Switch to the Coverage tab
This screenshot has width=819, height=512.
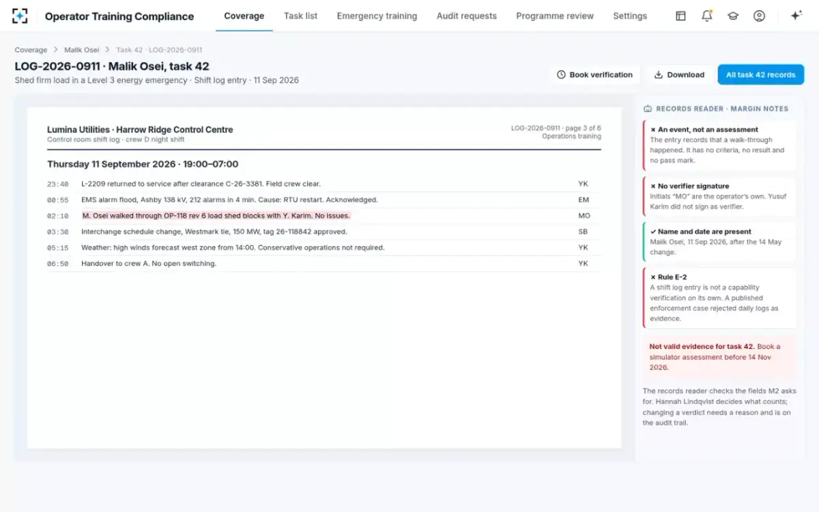tap(244, 16)
